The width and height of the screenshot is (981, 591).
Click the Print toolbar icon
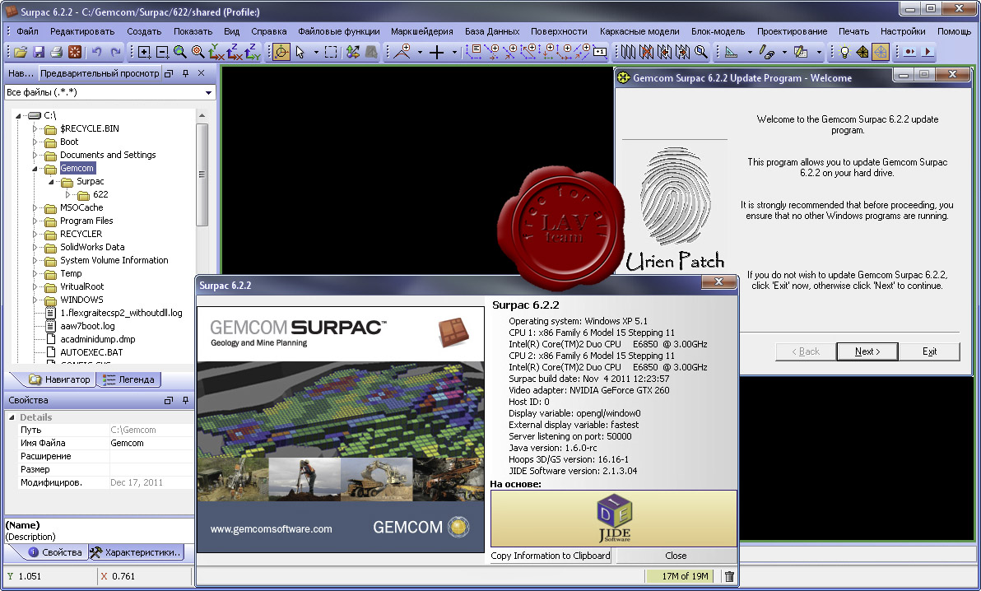[56, 53]
